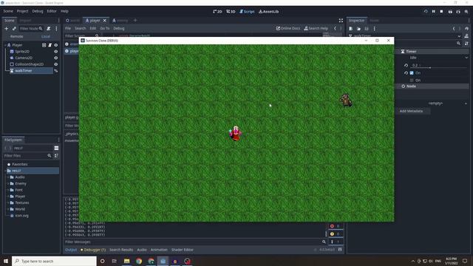Switch to Script workspace
The width and height of the screenshot is (473, 266).
[247, 12]
